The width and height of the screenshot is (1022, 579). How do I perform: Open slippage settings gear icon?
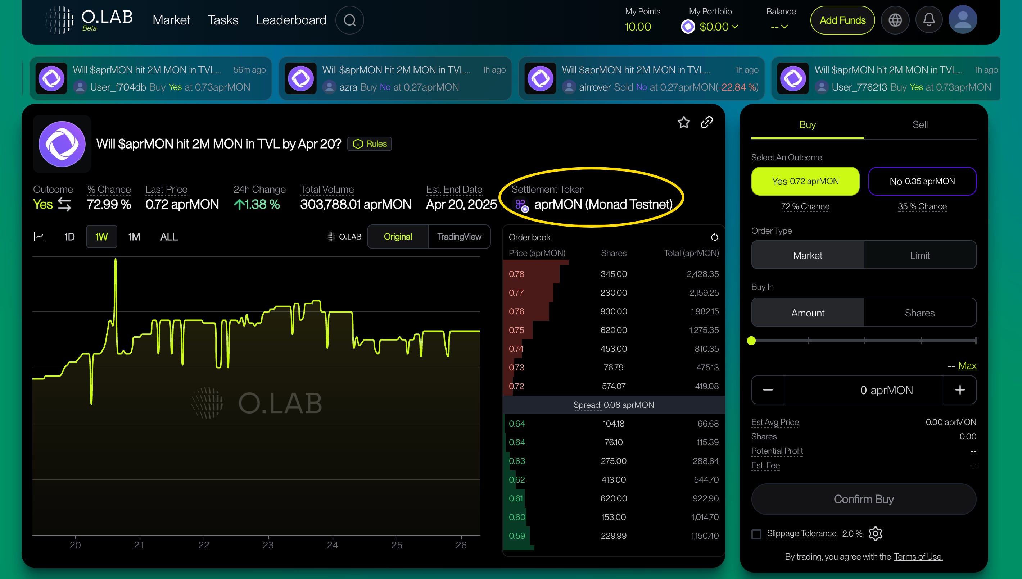[875, 534]
